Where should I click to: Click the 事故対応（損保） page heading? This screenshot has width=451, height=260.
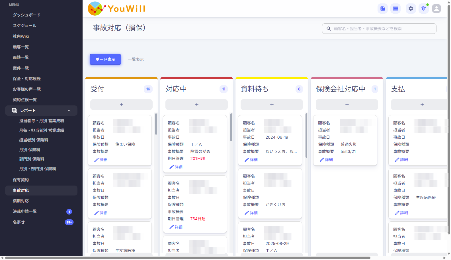click(119, 28)
